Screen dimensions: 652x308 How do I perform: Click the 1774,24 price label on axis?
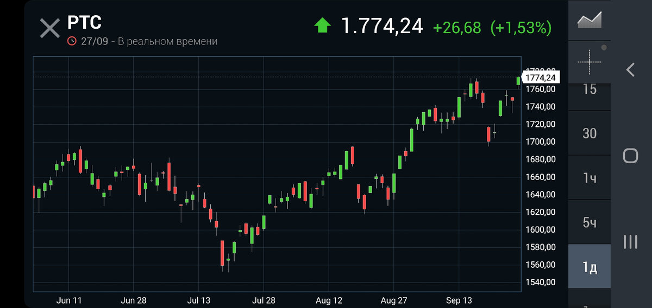(540, 78)
